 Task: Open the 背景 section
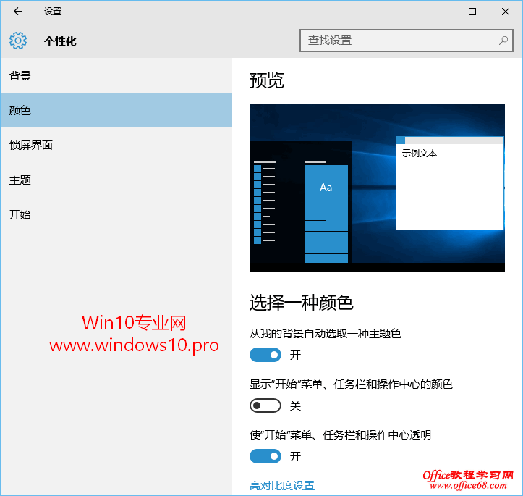[116, 76]
